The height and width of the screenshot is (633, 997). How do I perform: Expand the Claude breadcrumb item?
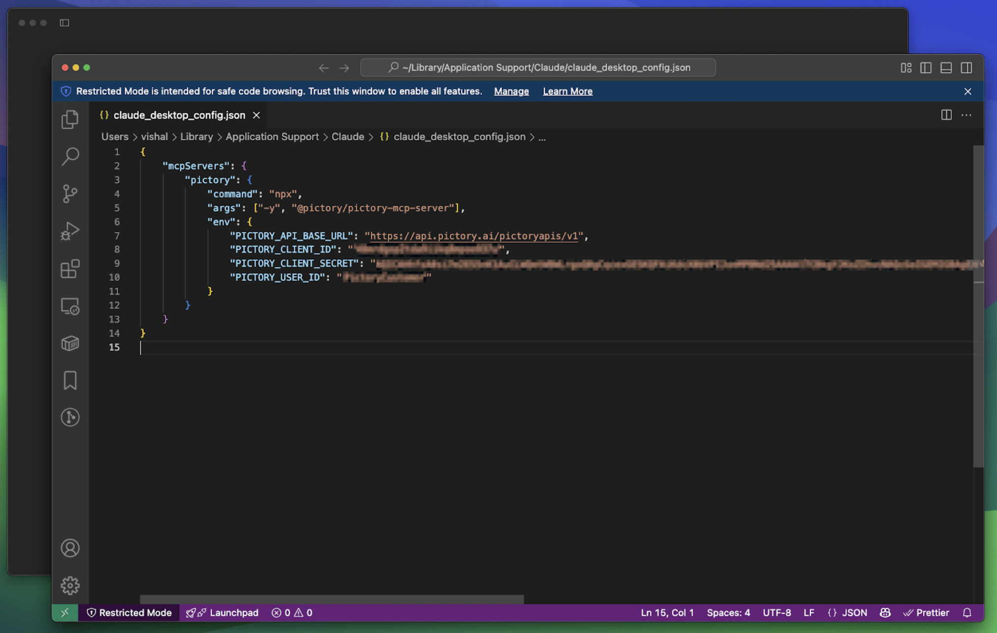[x=348, y=136]
